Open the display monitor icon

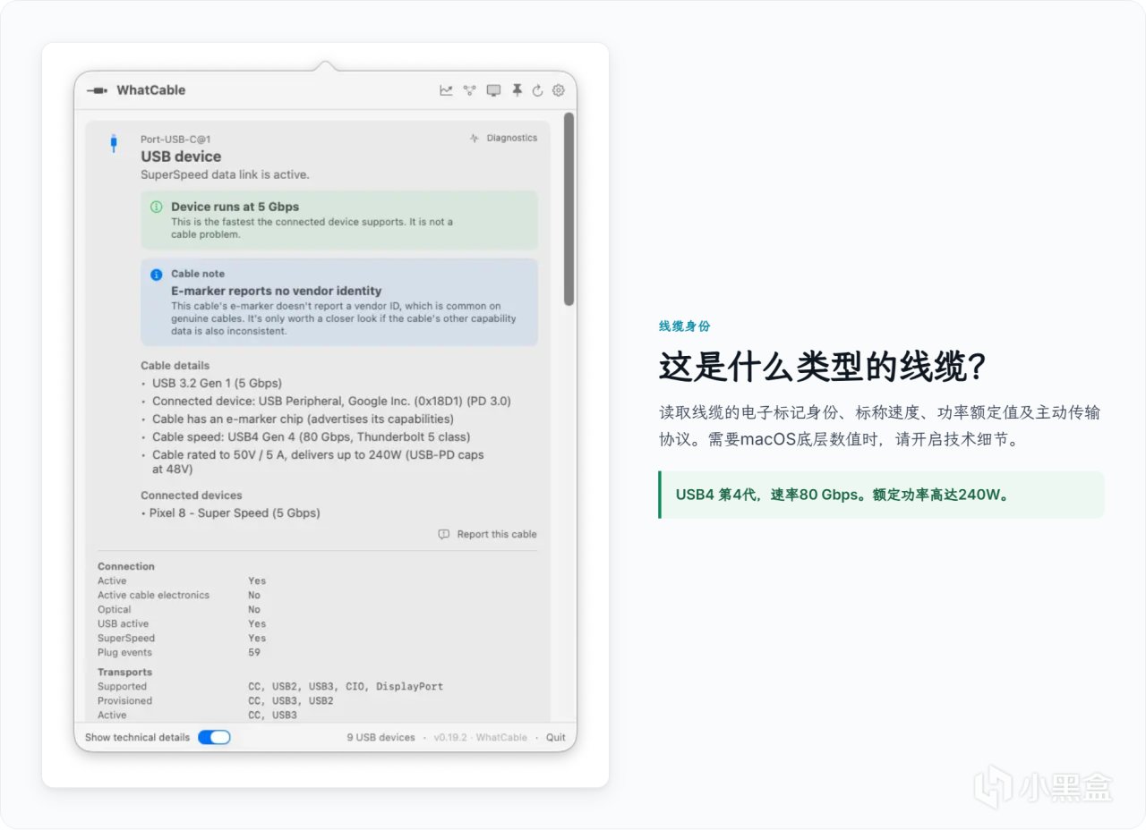tap(493, 90)
